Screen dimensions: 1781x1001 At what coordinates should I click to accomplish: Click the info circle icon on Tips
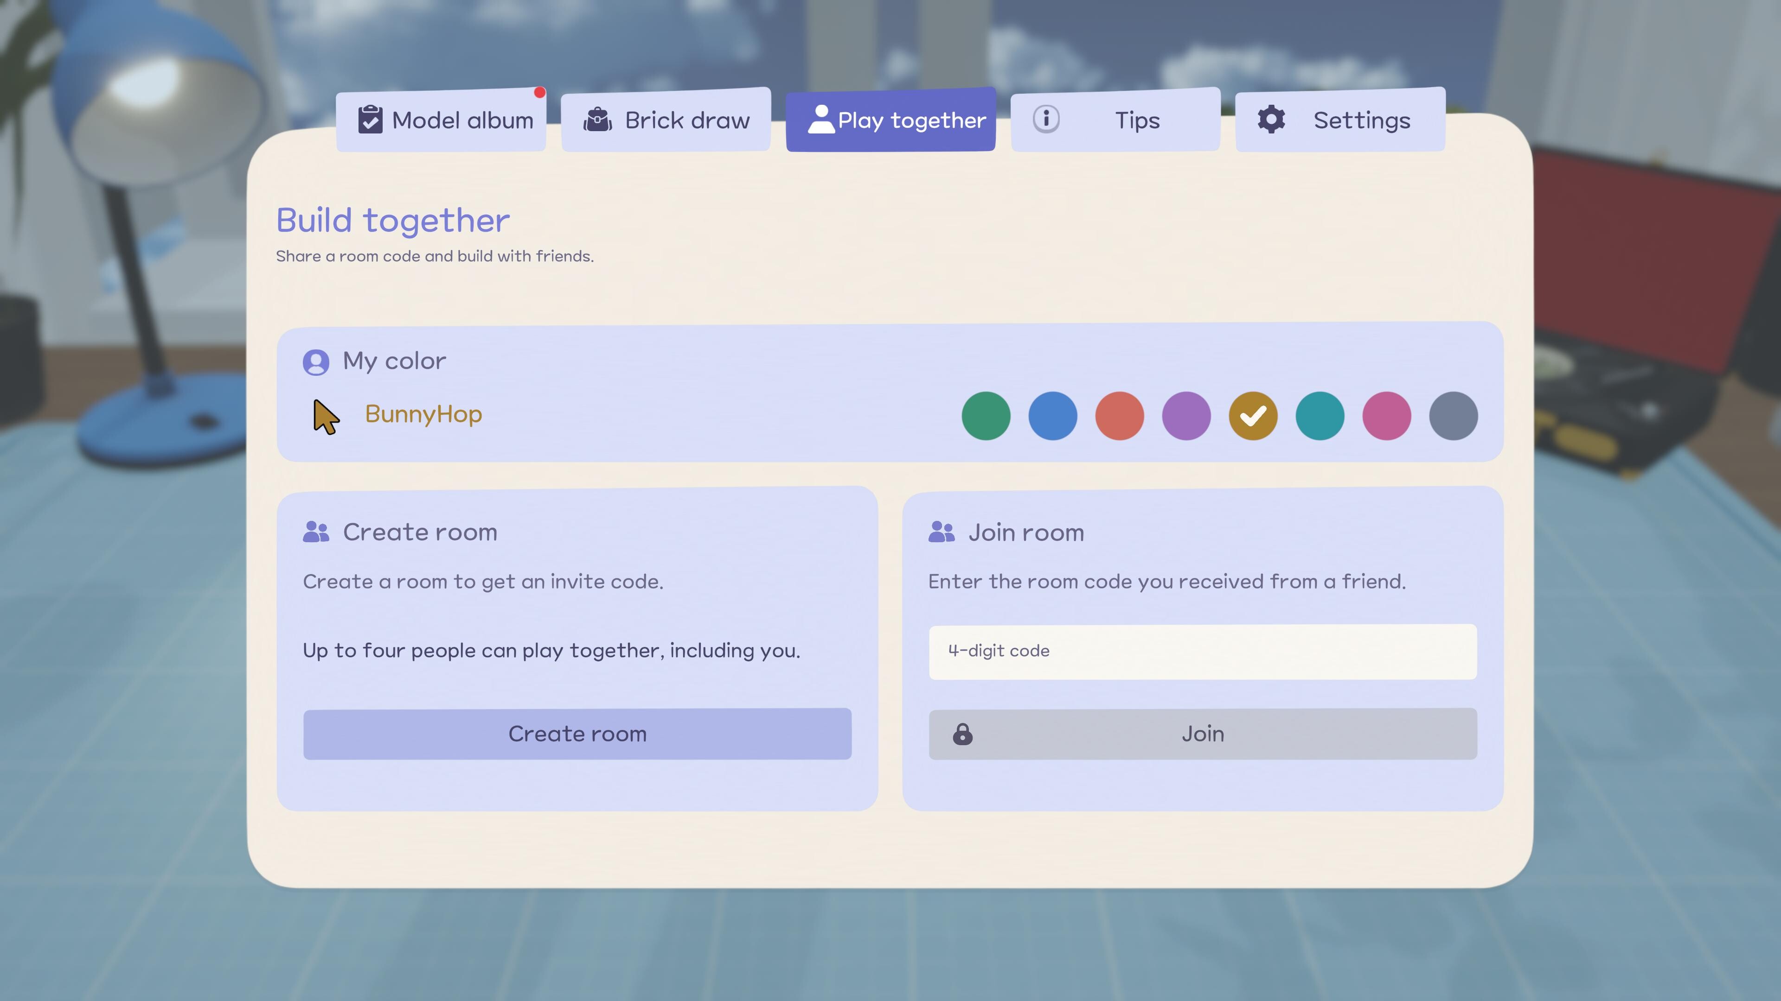(1046, 119)
